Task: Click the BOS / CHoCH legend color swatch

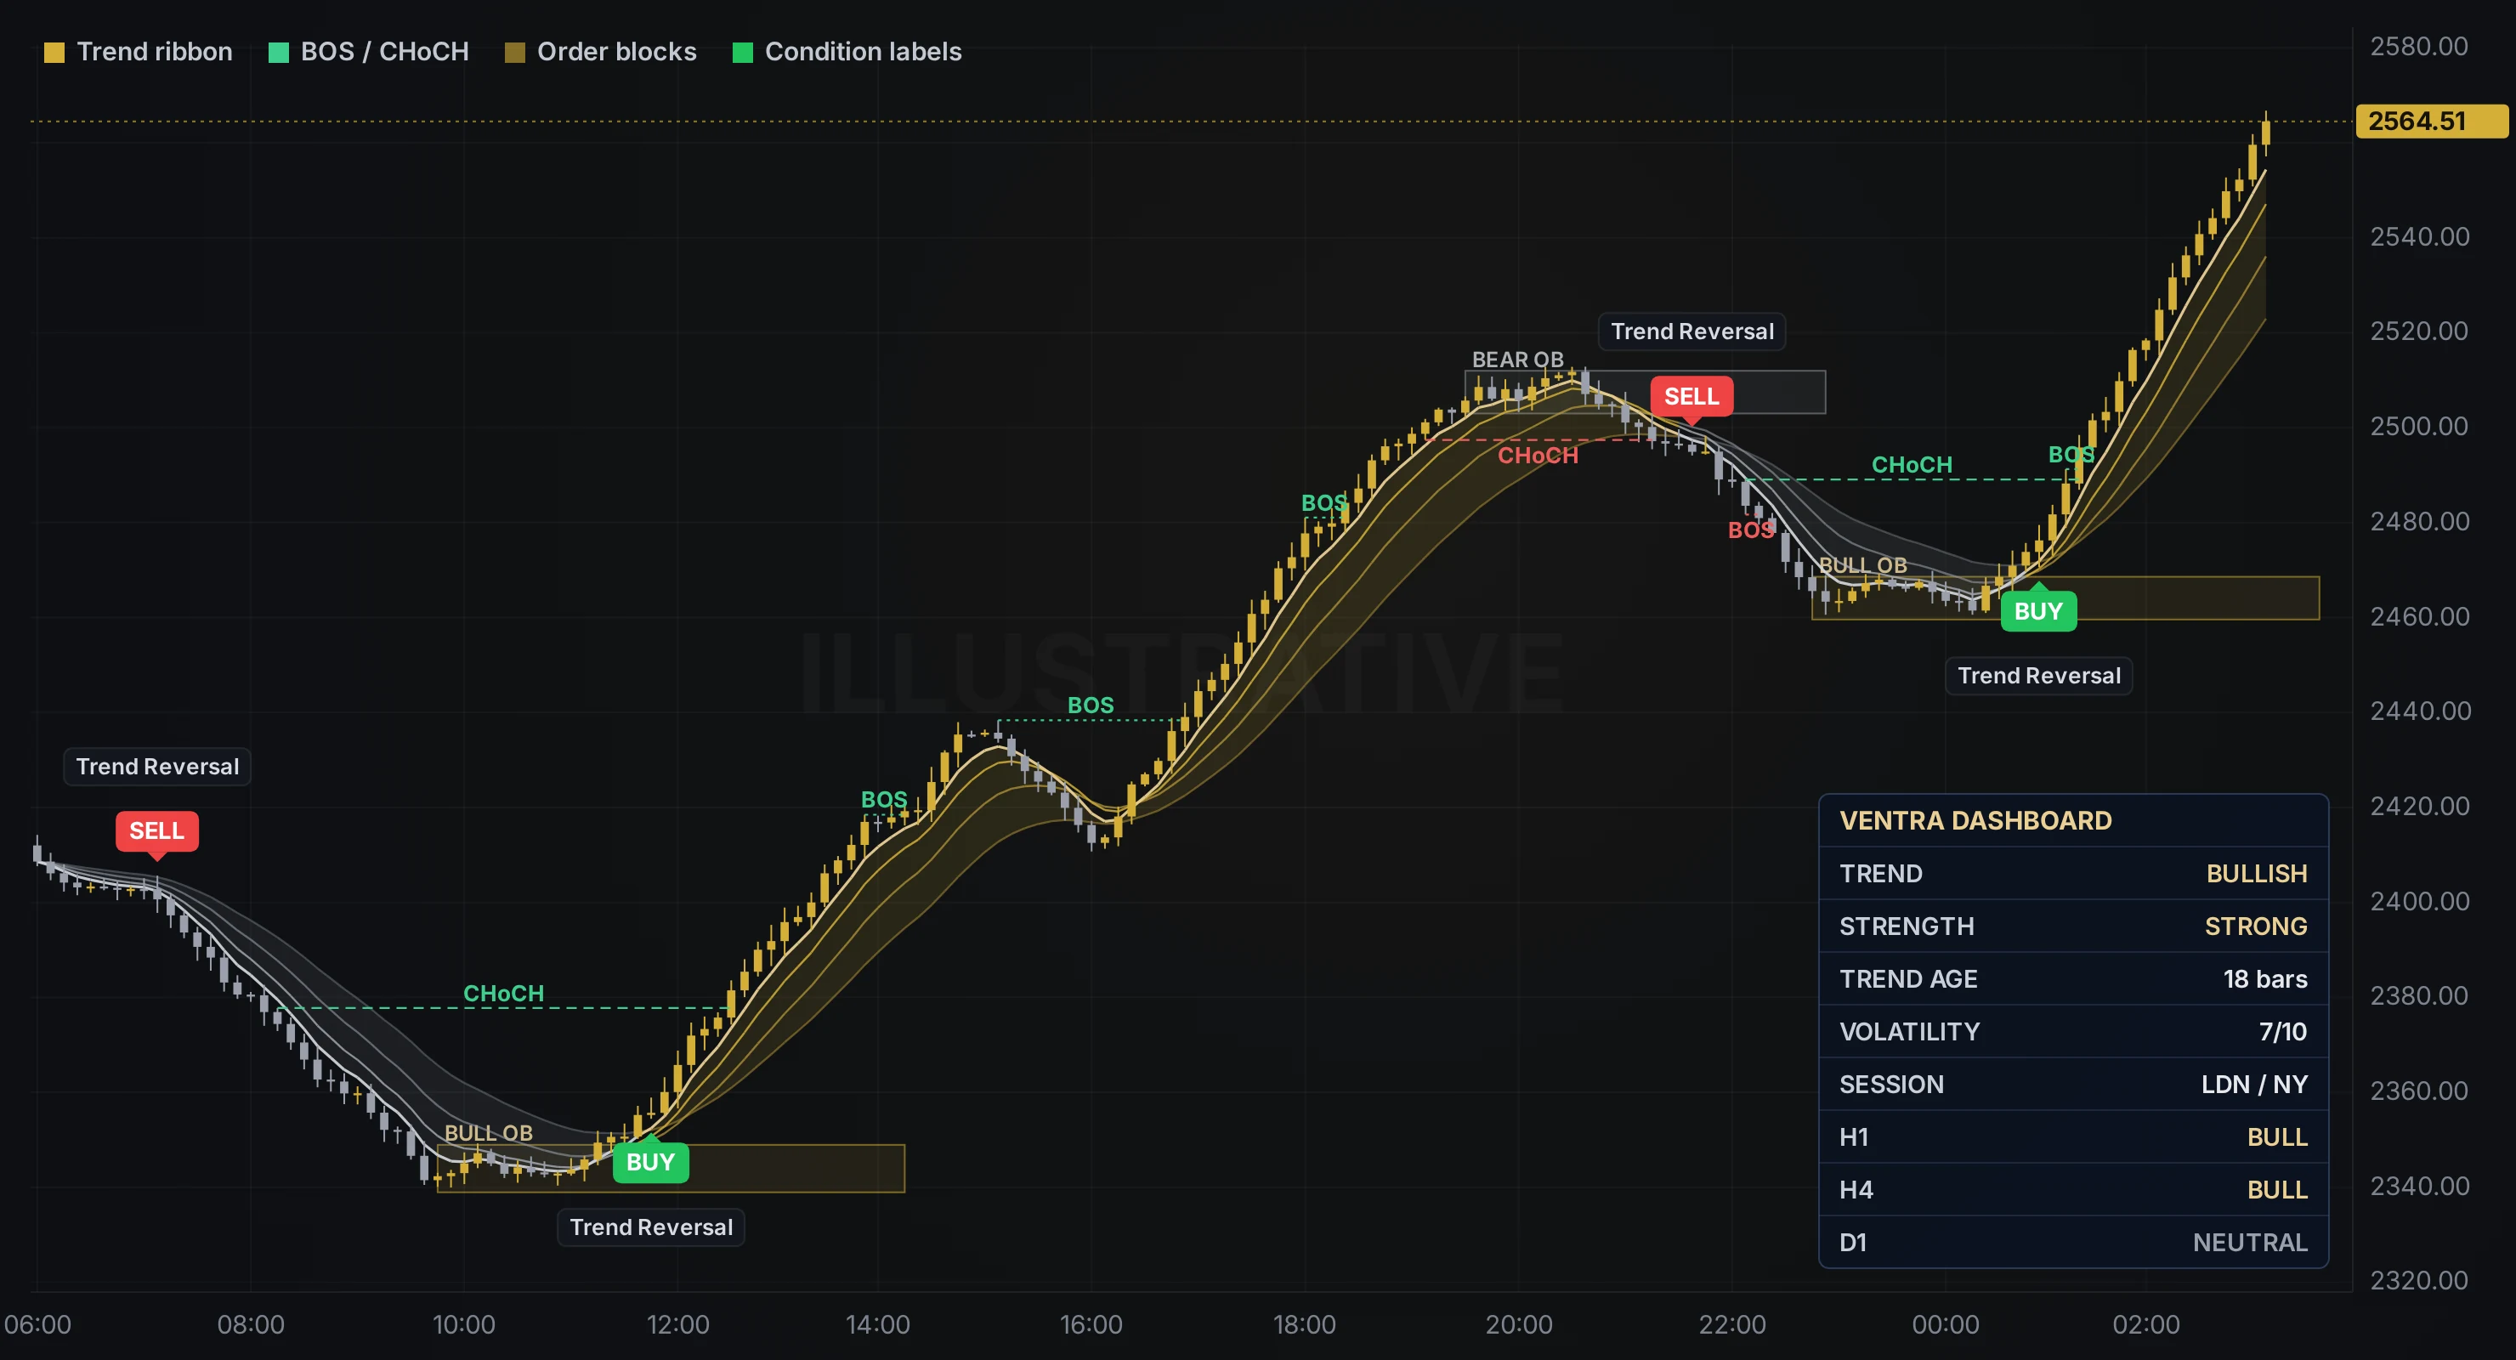Action: coord(278,53)
